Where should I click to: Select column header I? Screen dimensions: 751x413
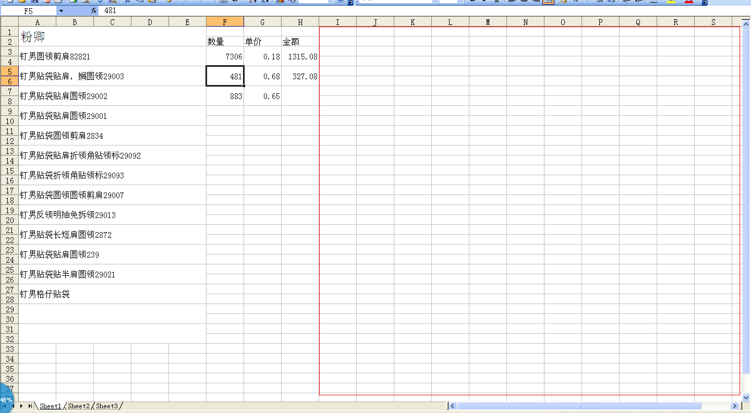click(x=337, y=22)
